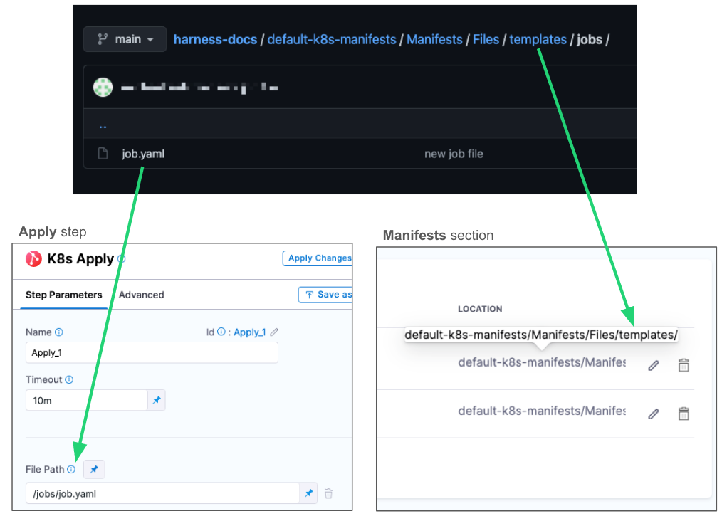722x521 pixels.
Task: Click the edit pencil next to Apply_1 Id
Action: pyautogui.click(x=274, y=332)
